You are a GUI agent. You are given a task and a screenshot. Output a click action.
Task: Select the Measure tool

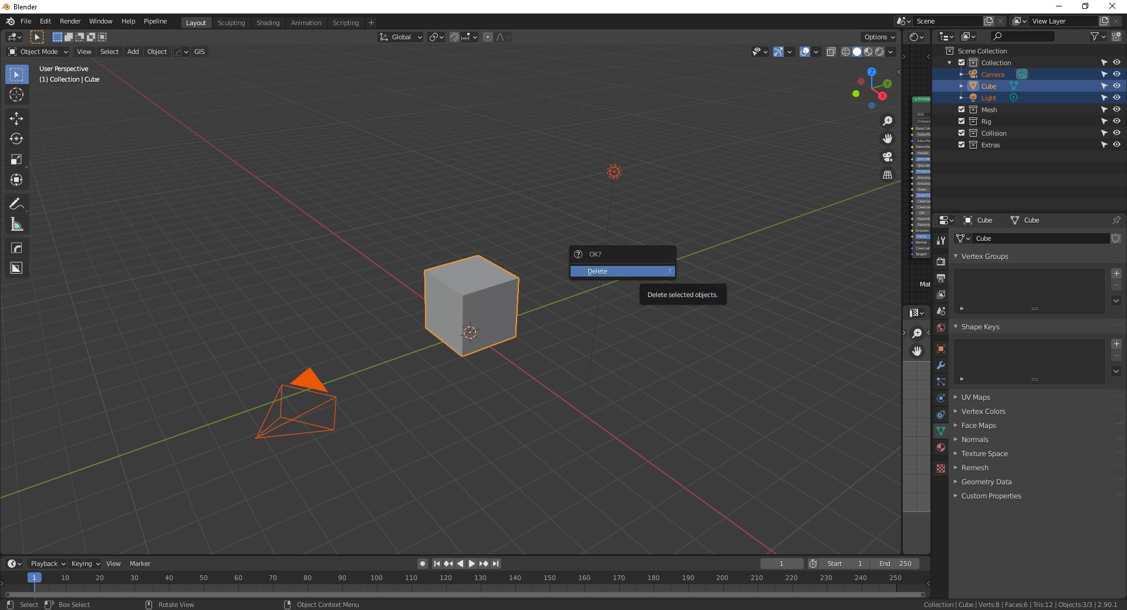click(x=16, y=225)
